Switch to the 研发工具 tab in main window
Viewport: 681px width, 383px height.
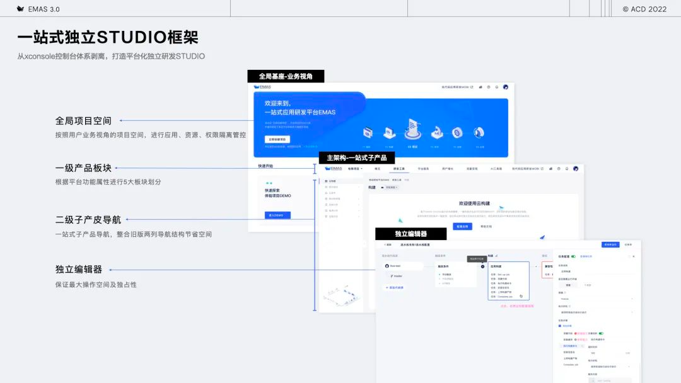click(x=399, y=169)
